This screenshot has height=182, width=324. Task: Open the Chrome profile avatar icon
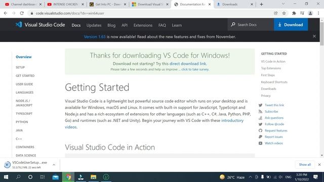[x=310, y=13]
